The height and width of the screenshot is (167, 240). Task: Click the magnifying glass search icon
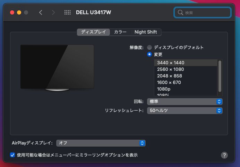[x=180, y=12]
